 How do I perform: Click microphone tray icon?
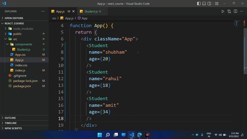coord(202,135)
